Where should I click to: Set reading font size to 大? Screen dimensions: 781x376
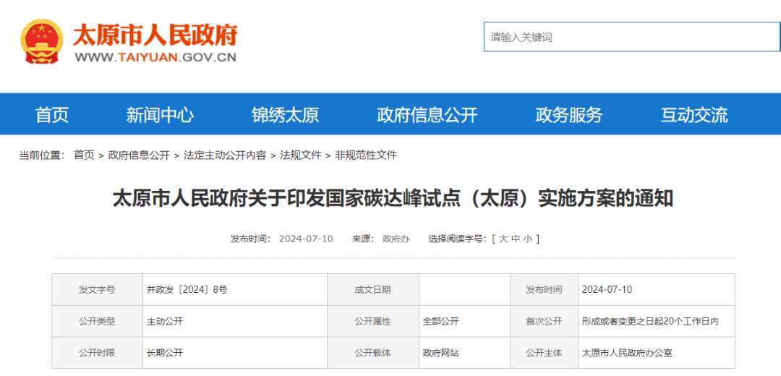click(x=503, y=239)
